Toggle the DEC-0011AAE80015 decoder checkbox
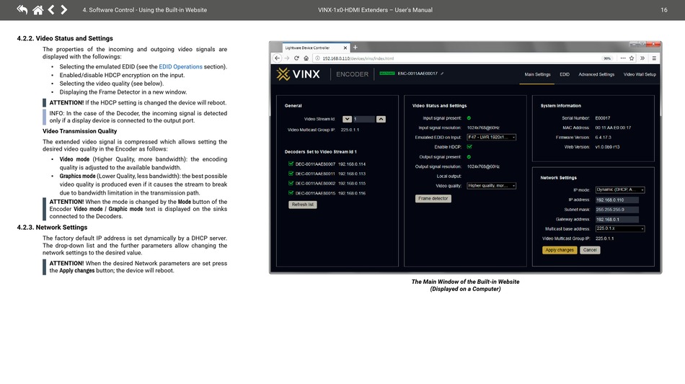 tap(291, 192)
